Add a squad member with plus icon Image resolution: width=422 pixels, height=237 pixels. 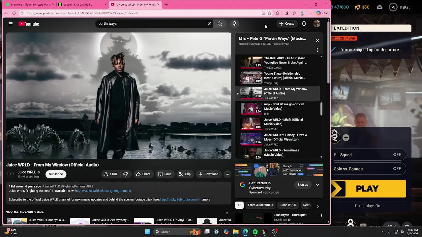[346, 138]
